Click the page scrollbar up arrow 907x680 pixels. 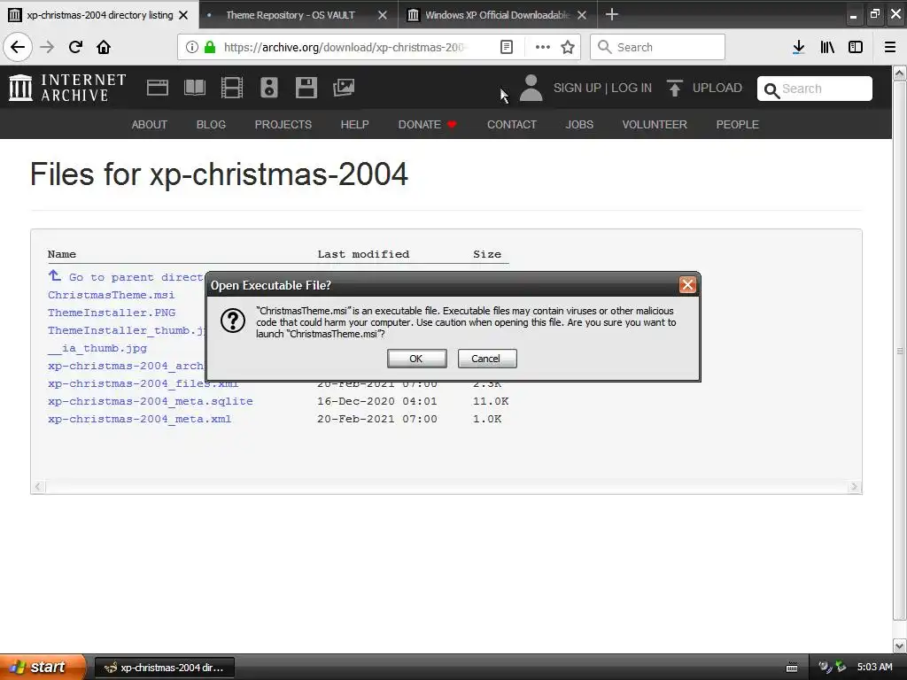[x=900, y=73]
